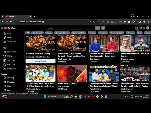This screenshot has width=151, height=113.
Task: Open Mumbai Indians public reaction thumbnail
Action: [135, 73]
